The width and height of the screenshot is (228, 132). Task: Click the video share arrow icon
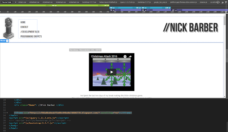(x=130, y=56)
